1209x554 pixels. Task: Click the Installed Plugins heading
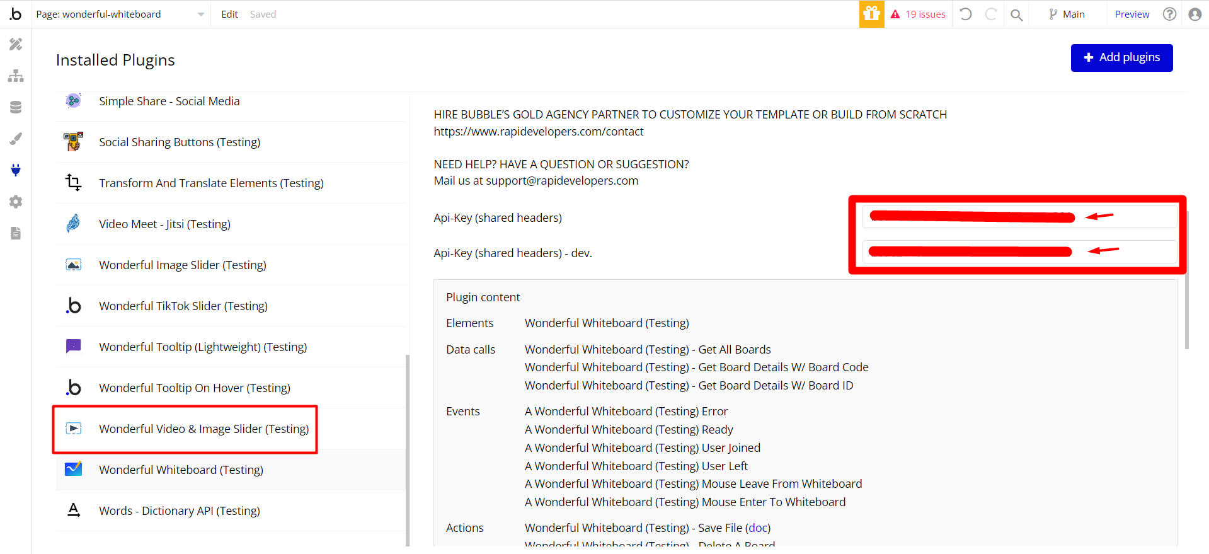[115, 60]
